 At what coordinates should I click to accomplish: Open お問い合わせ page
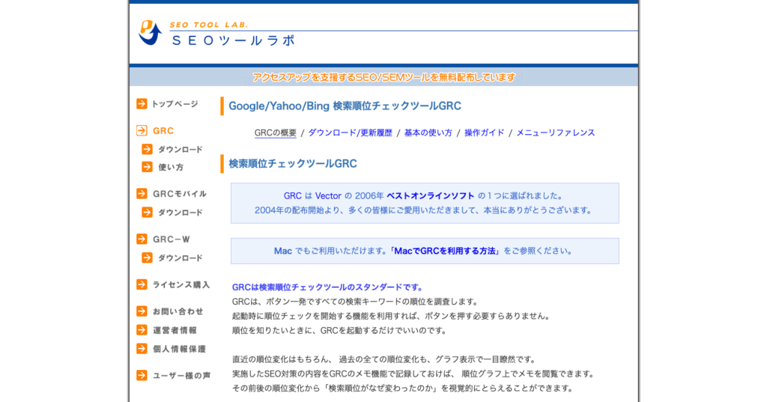(x=178, y=311)
